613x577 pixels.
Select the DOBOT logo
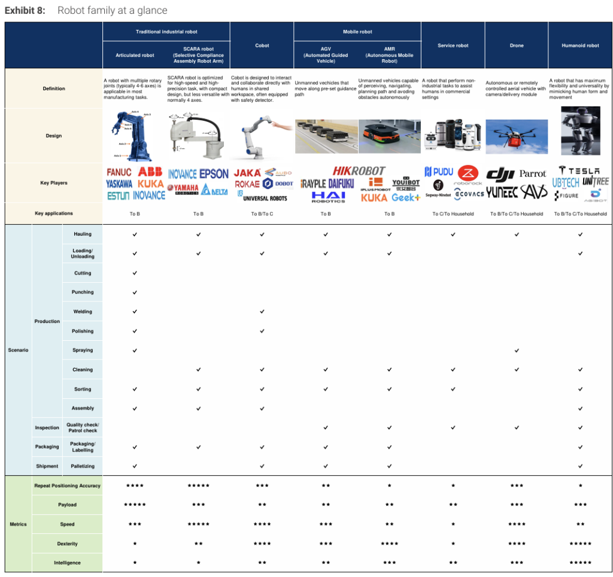coord(278,184)
